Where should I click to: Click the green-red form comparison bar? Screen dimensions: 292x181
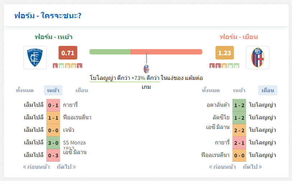tap(146, 52)
